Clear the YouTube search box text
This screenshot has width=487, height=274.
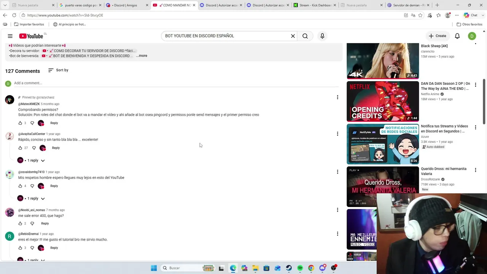[293, 36]
